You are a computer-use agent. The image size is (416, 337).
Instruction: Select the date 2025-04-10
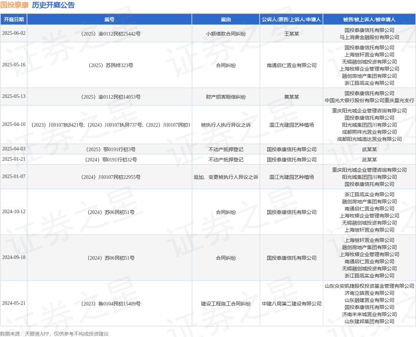tap(14, 125)
